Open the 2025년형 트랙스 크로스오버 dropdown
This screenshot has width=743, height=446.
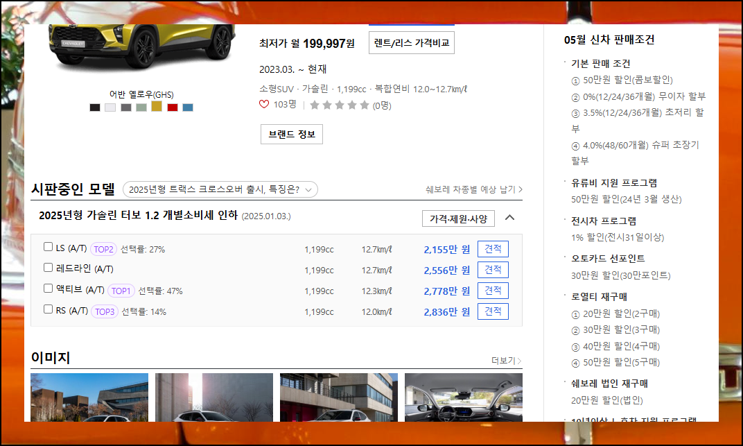point(220,189)
